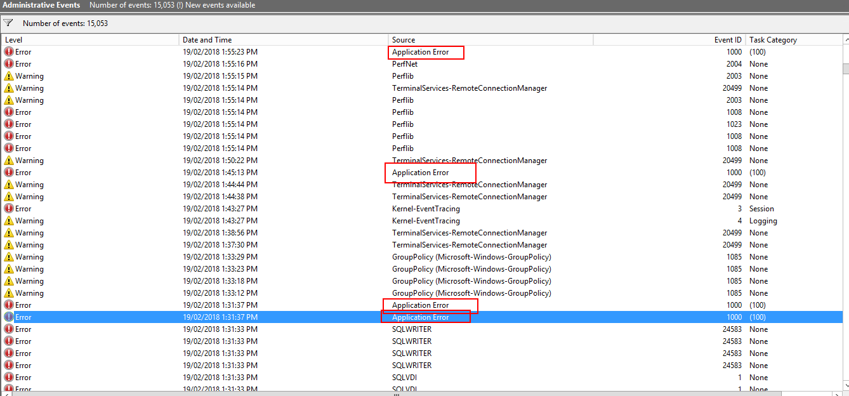Viewport: 849px width, 396px height.
Task: Click the 19/02/2018 1:50:22 PM date cell
Action: [220, 161]
